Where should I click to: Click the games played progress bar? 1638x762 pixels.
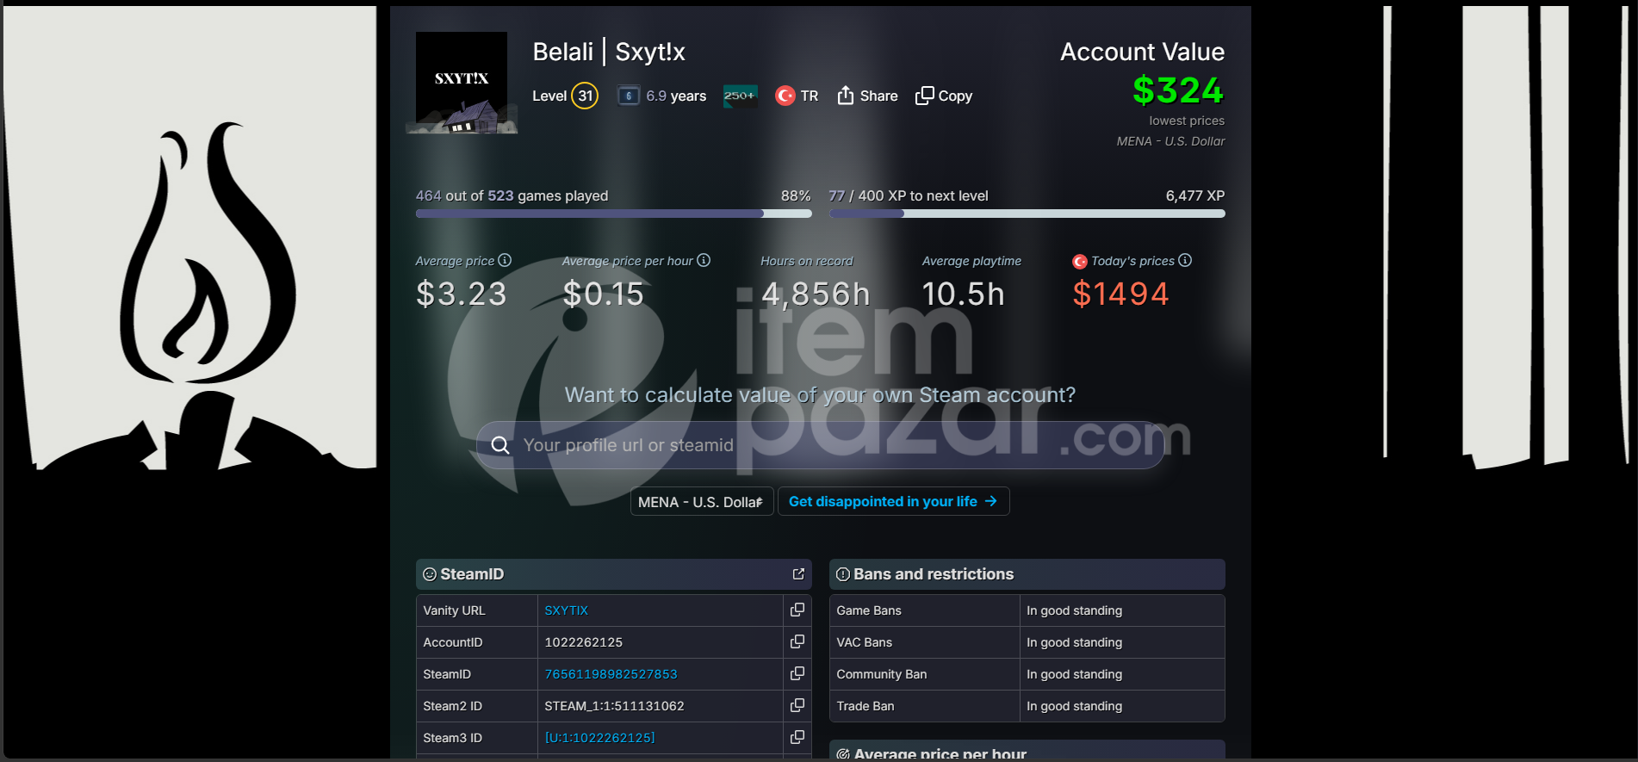tap(614, 214)
